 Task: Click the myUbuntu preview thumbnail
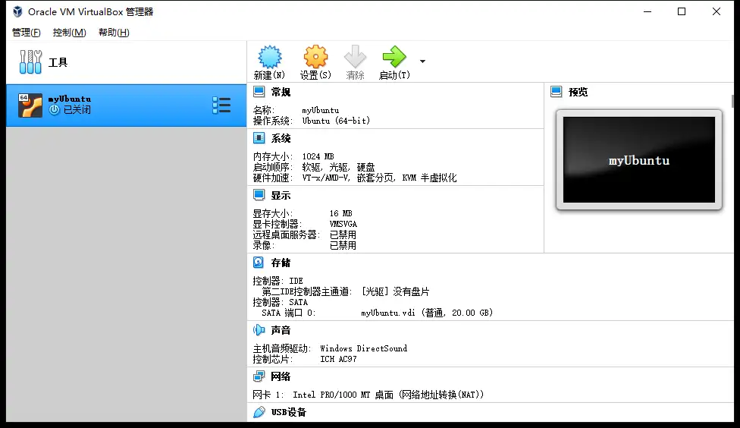click(x=638, y=159)
